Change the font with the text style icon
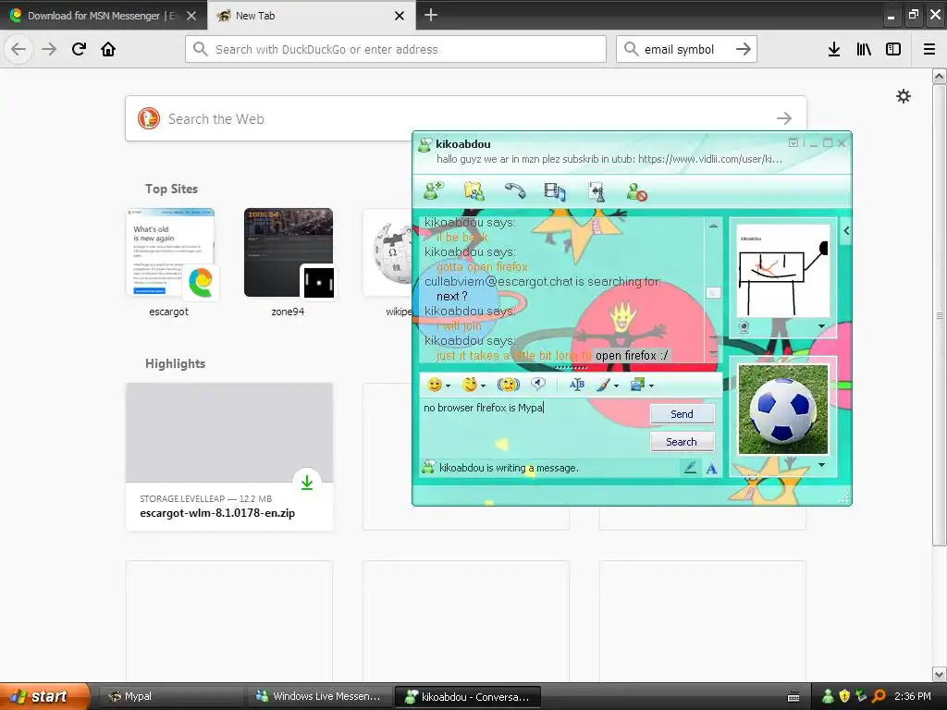 pos(576,385)
